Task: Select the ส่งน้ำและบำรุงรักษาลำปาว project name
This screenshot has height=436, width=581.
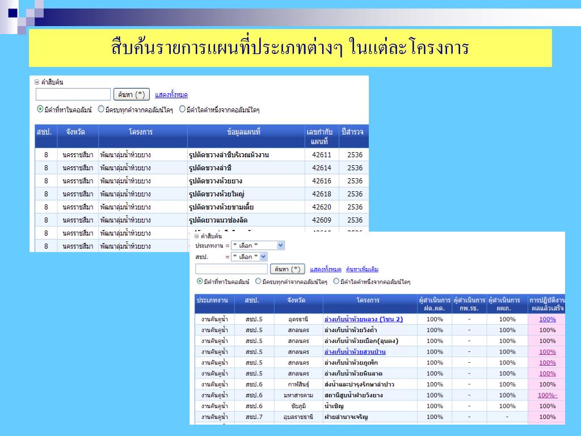Action: pos(359,384)
